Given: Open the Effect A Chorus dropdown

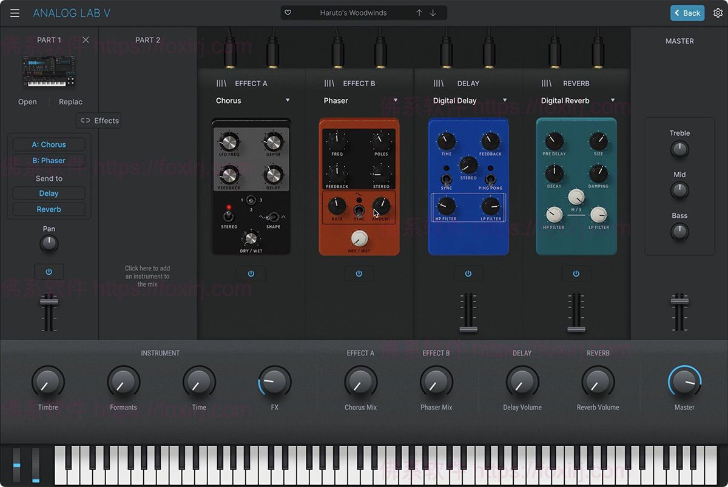Looking at the screenshot, I should [x=251, y=100].
